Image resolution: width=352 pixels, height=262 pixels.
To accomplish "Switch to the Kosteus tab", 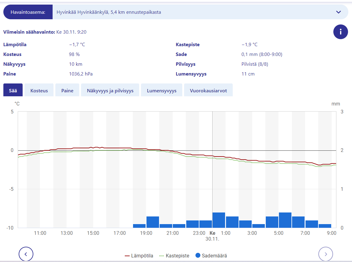I will click(39, 90).
